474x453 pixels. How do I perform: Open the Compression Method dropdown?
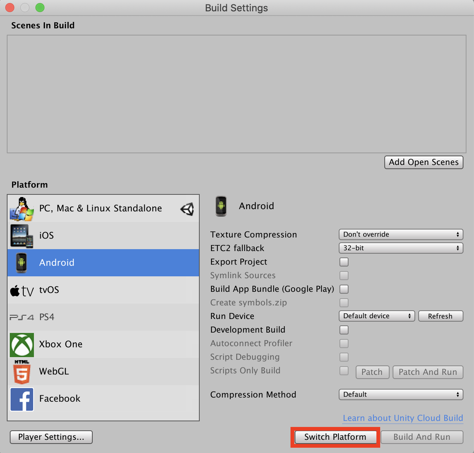401,394
